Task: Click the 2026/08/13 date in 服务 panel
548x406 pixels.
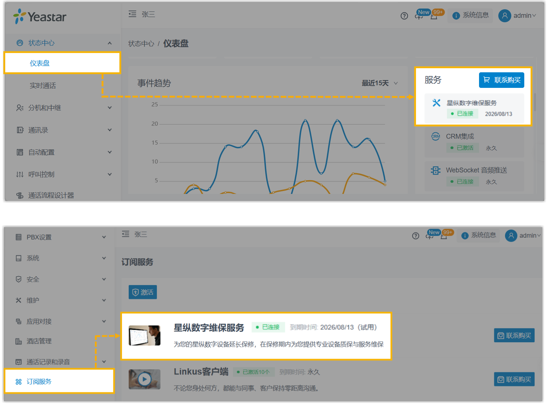Action: (x=499, y=114)
